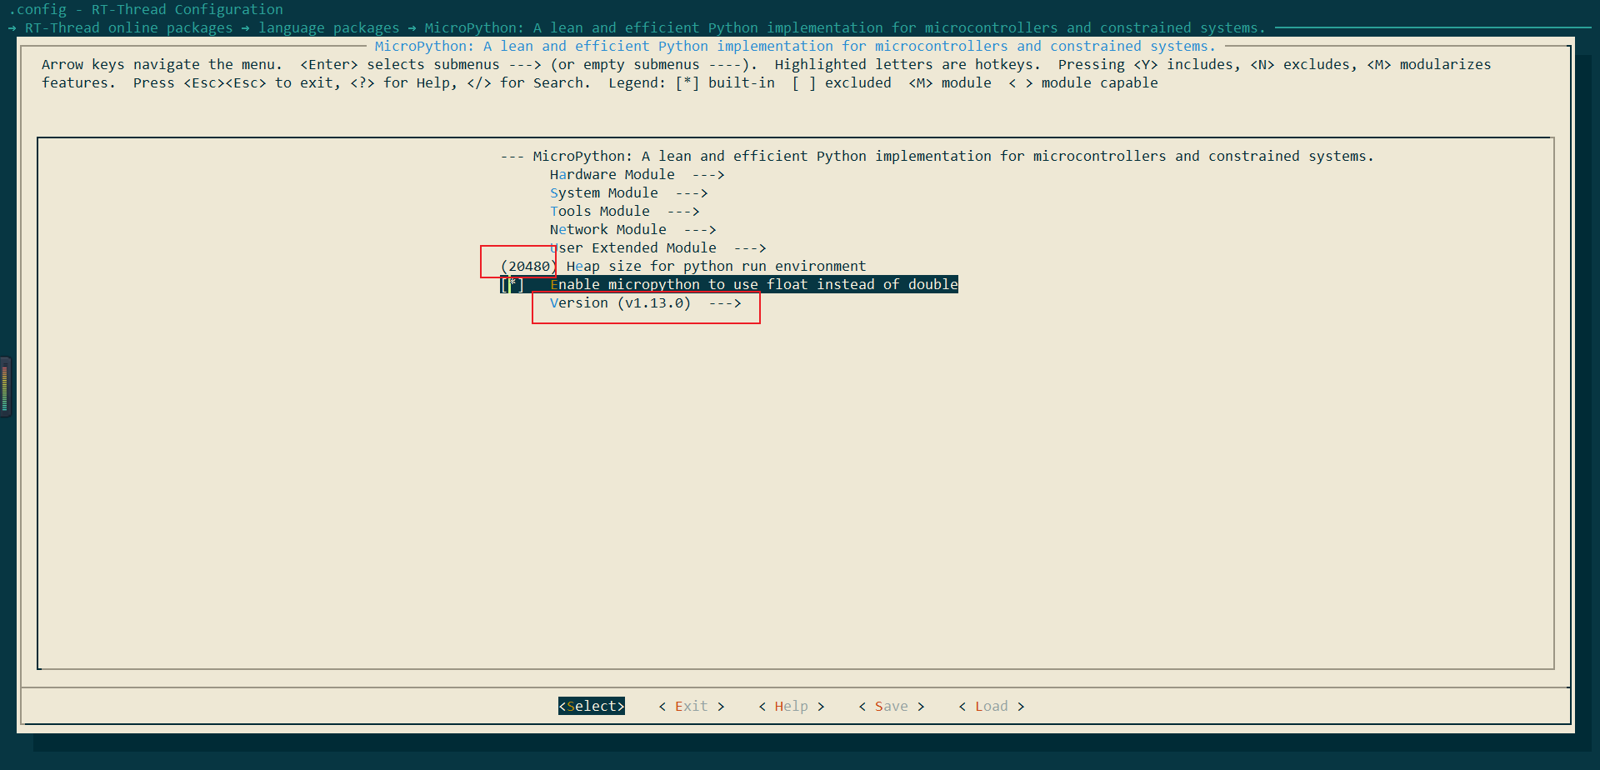Select Heap size for python run environment
Screen dimensions: 1600x770
(x=716, y=266)
